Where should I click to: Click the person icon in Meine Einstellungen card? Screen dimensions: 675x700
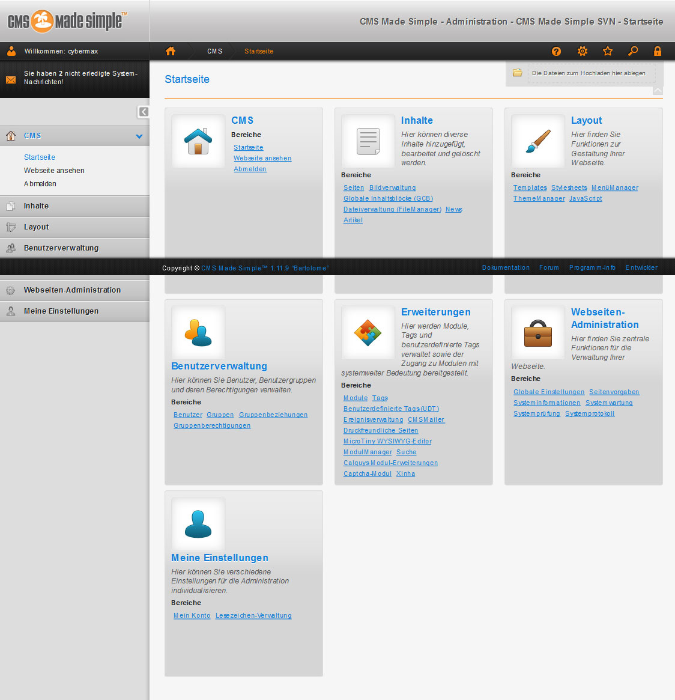[x=198, y=524]
